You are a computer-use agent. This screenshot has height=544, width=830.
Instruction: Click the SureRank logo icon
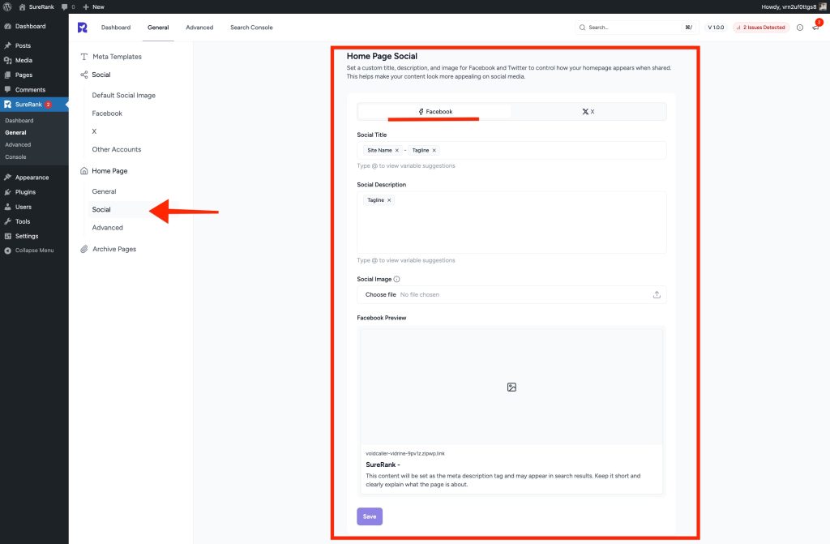pyautogui.click(x=83, y=28)
